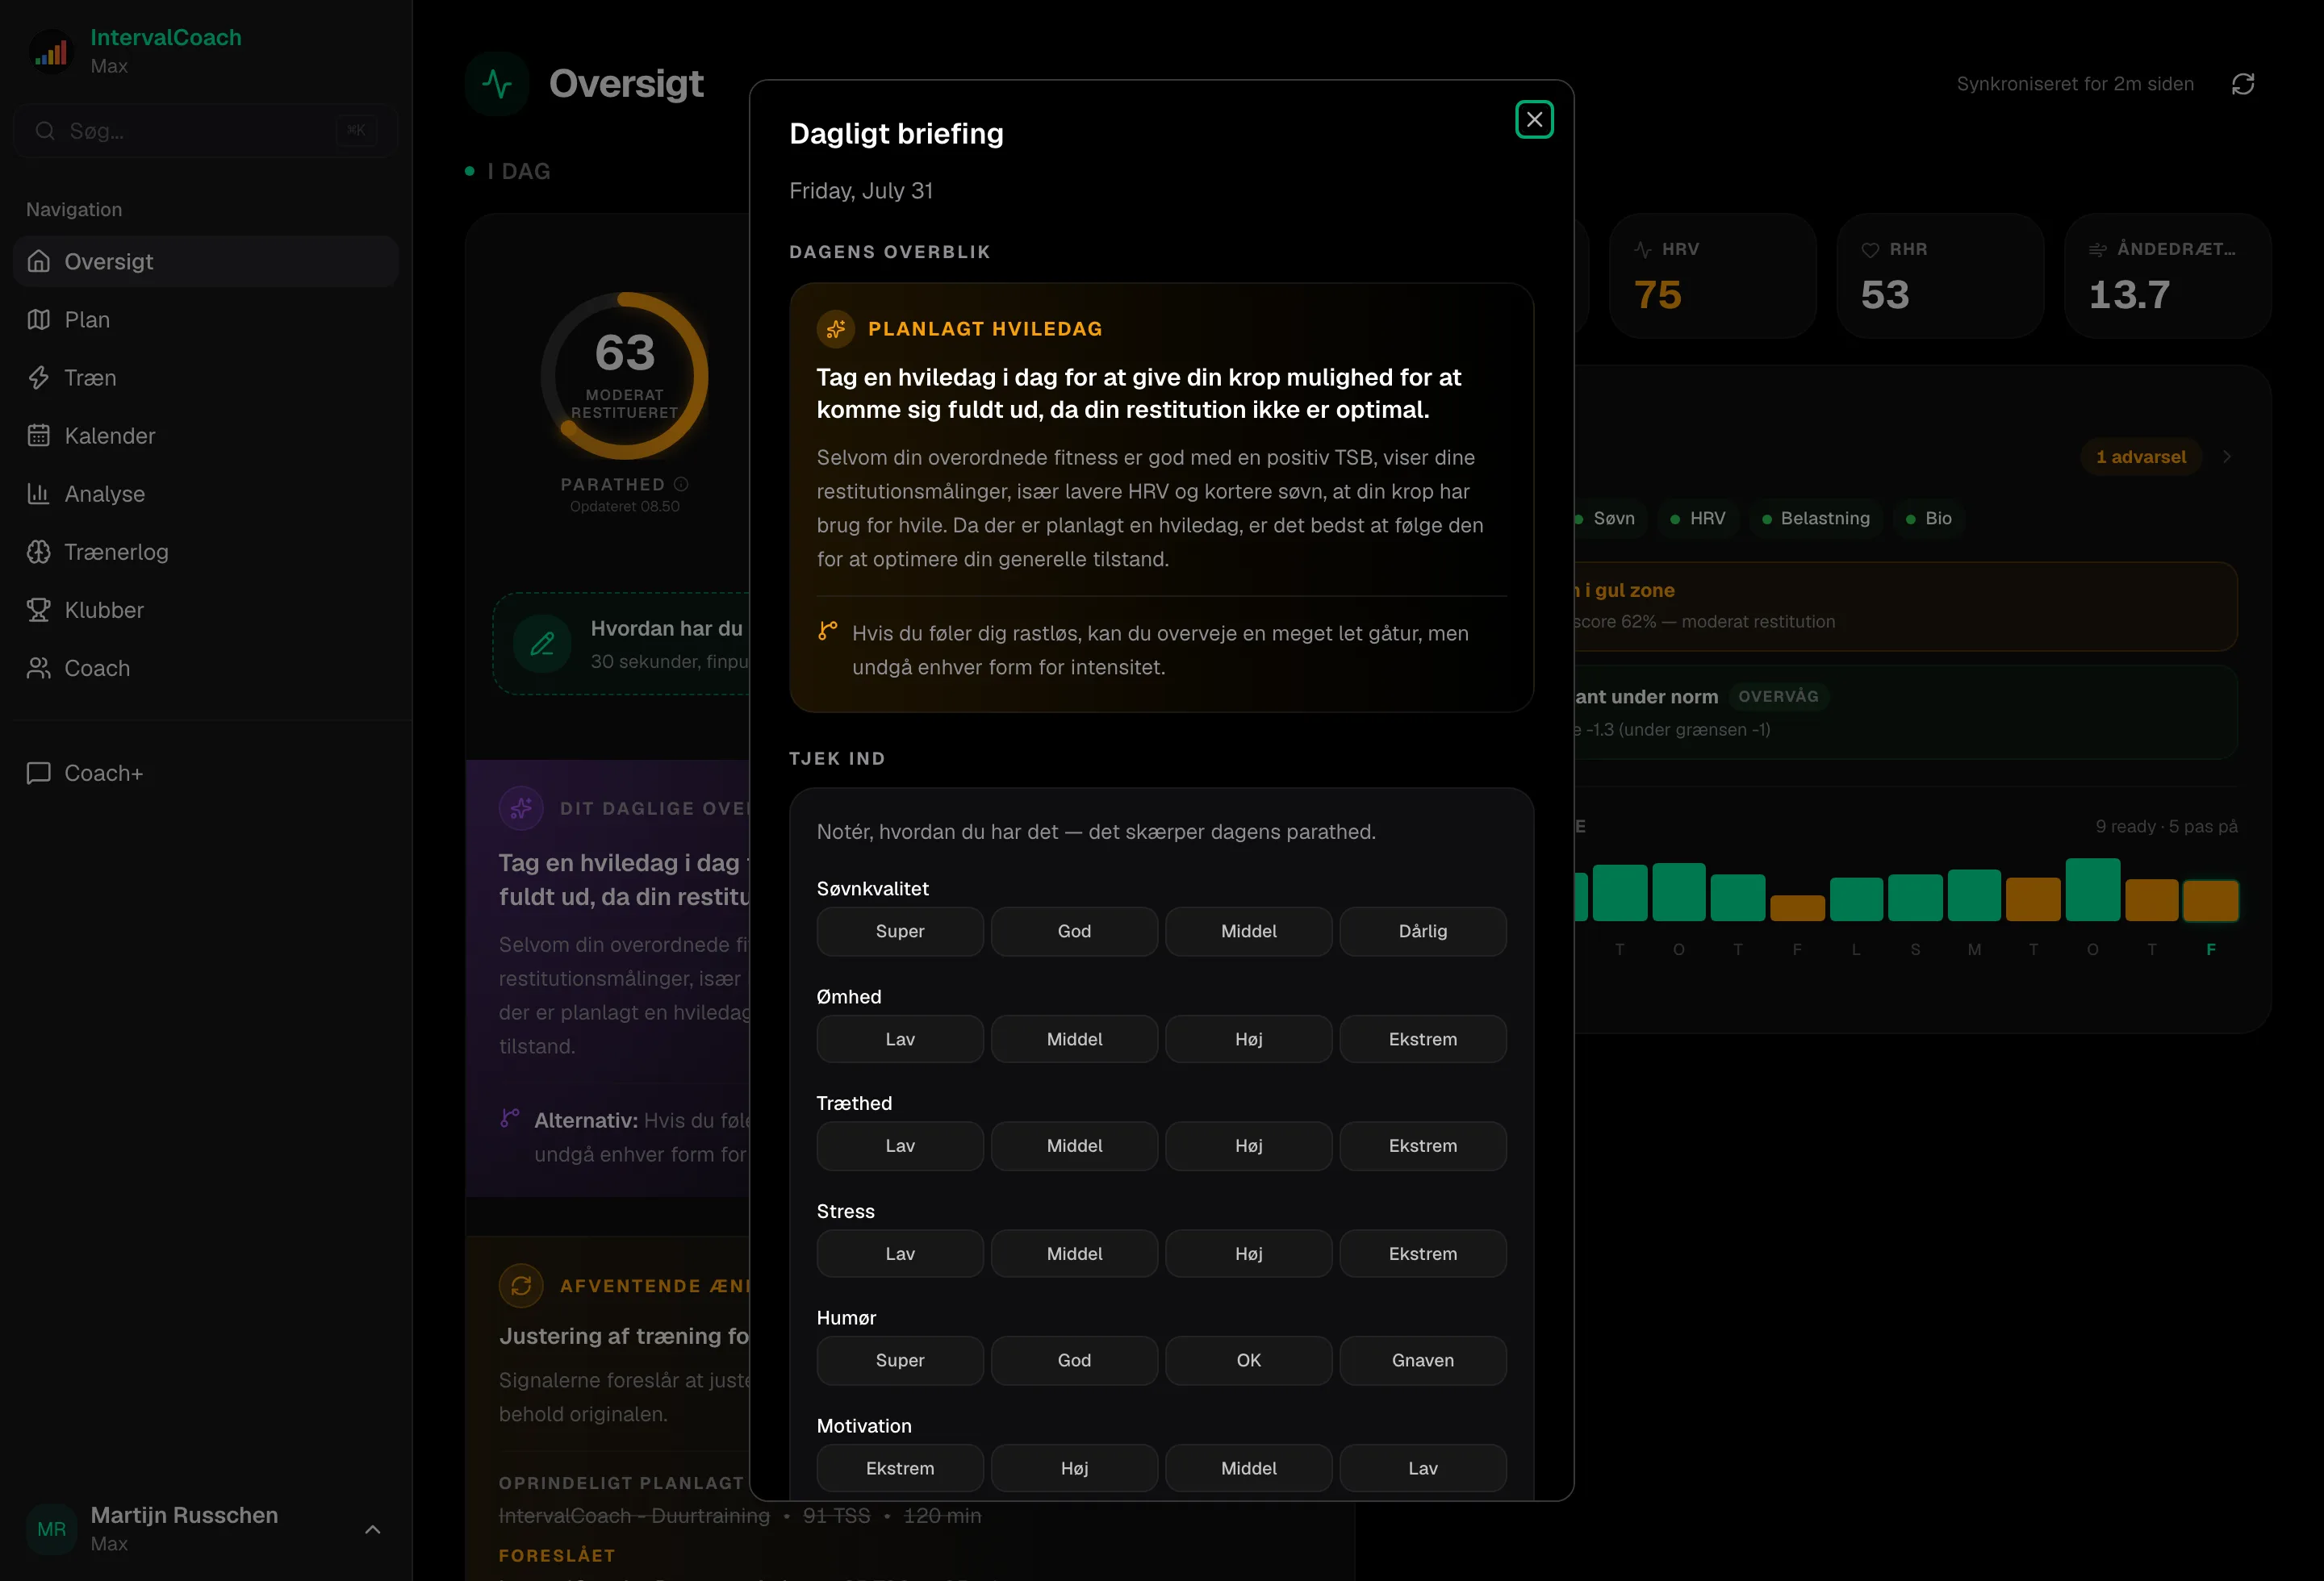Select the HRV filter chip
The width and height of the screenshot is (2324, 1581).
coord(1698,519)
